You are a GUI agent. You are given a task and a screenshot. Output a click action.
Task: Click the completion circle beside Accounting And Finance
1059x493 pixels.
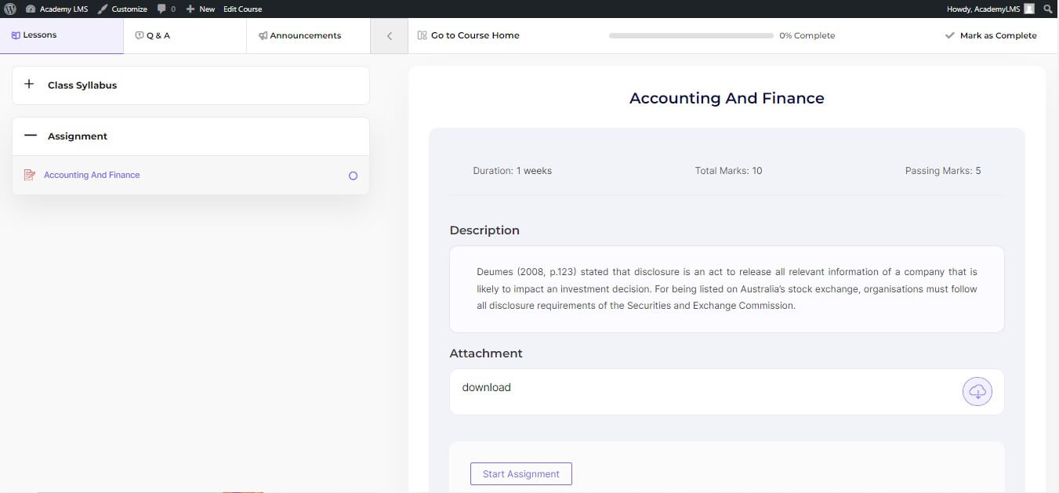[353, 176]
